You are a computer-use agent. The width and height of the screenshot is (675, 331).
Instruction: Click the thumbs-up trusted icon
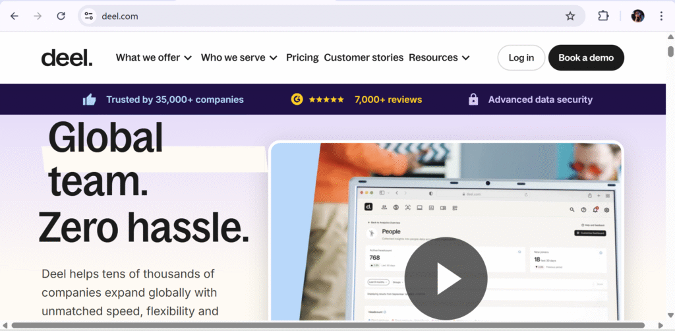coord(89,100)
